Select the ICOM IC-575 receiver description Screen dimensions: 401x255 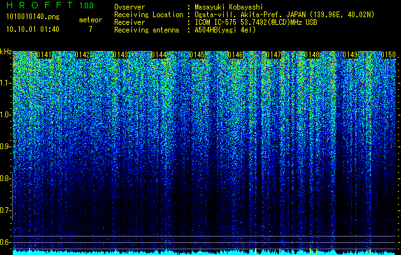click(256, 22)
